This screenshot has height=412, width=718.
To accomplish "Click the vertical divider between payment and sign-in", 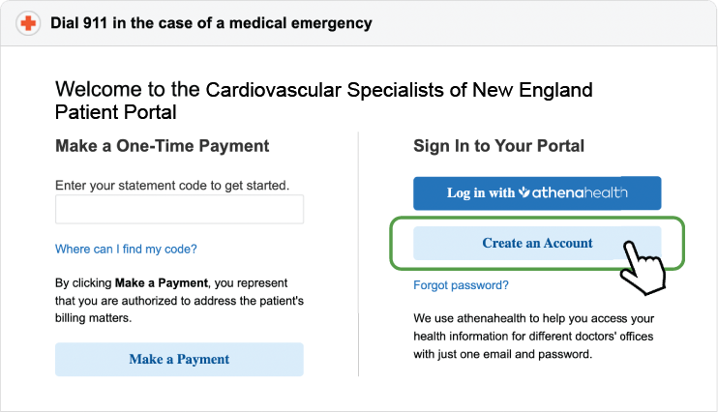I will pos(359,254).
